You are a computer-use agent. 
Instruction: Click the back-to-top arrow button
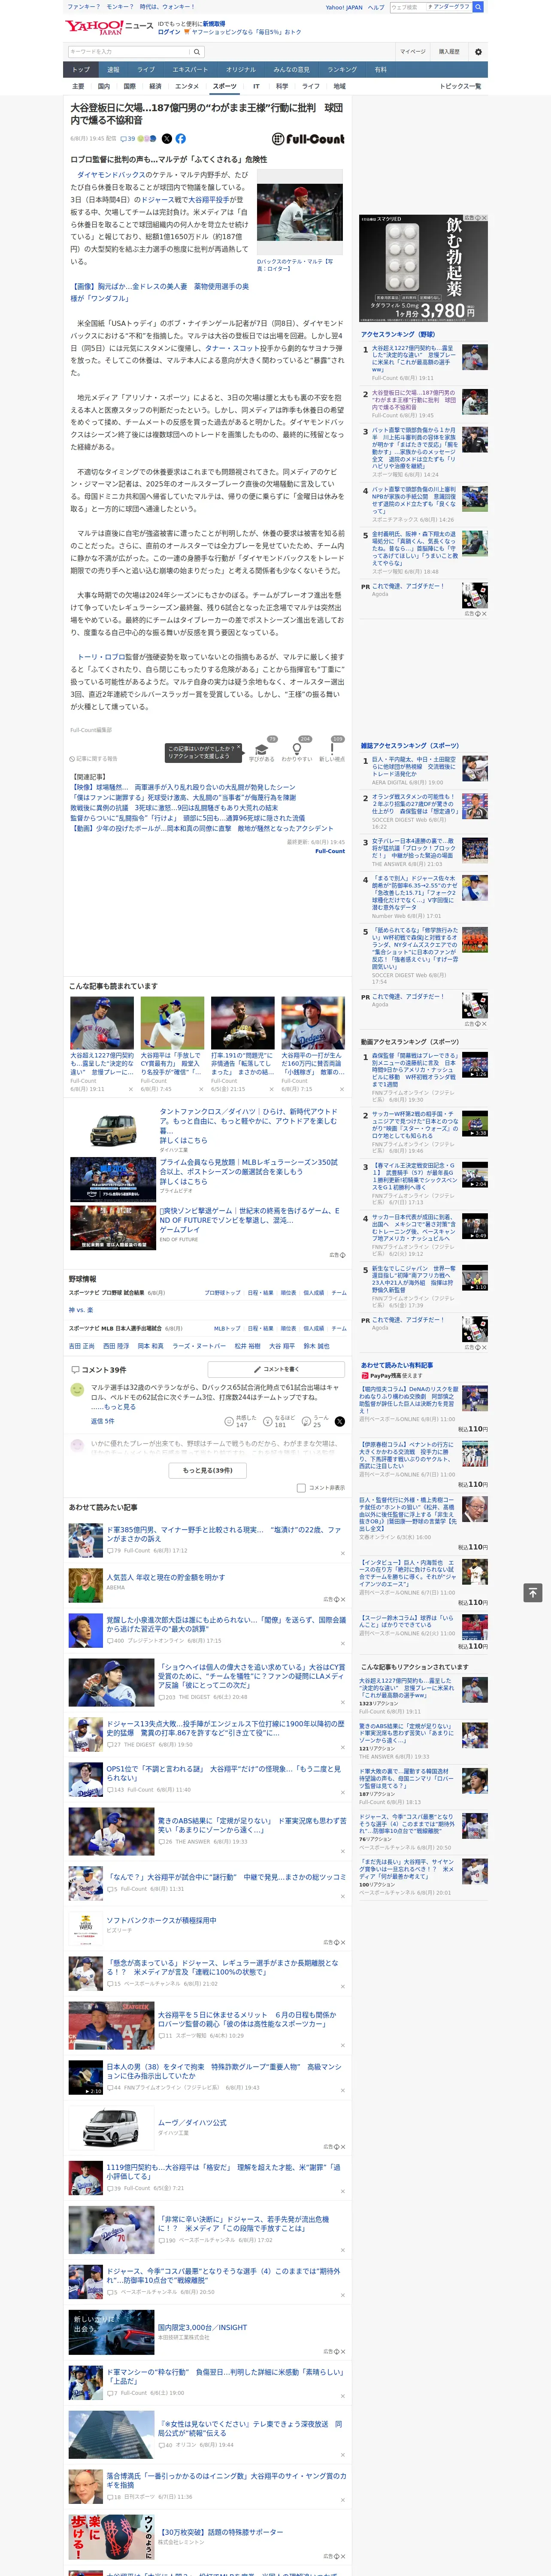coord(533,1592)
